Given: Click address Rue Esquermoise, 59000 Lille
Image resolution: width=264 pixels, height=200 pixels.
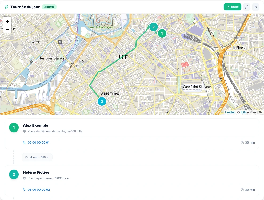Looking at the screenshot, I should tap(48, 178).
